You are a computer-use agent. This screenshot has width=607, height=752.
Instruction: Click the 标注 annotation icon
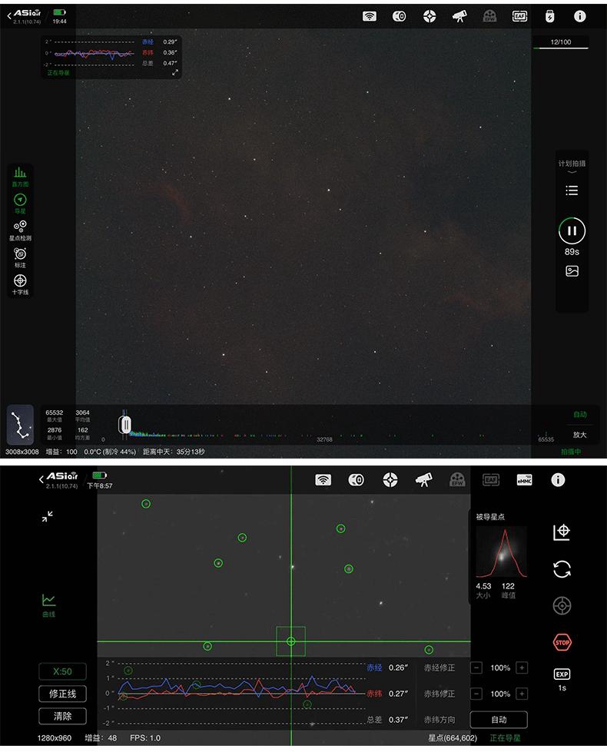click(x=20, y=256)
